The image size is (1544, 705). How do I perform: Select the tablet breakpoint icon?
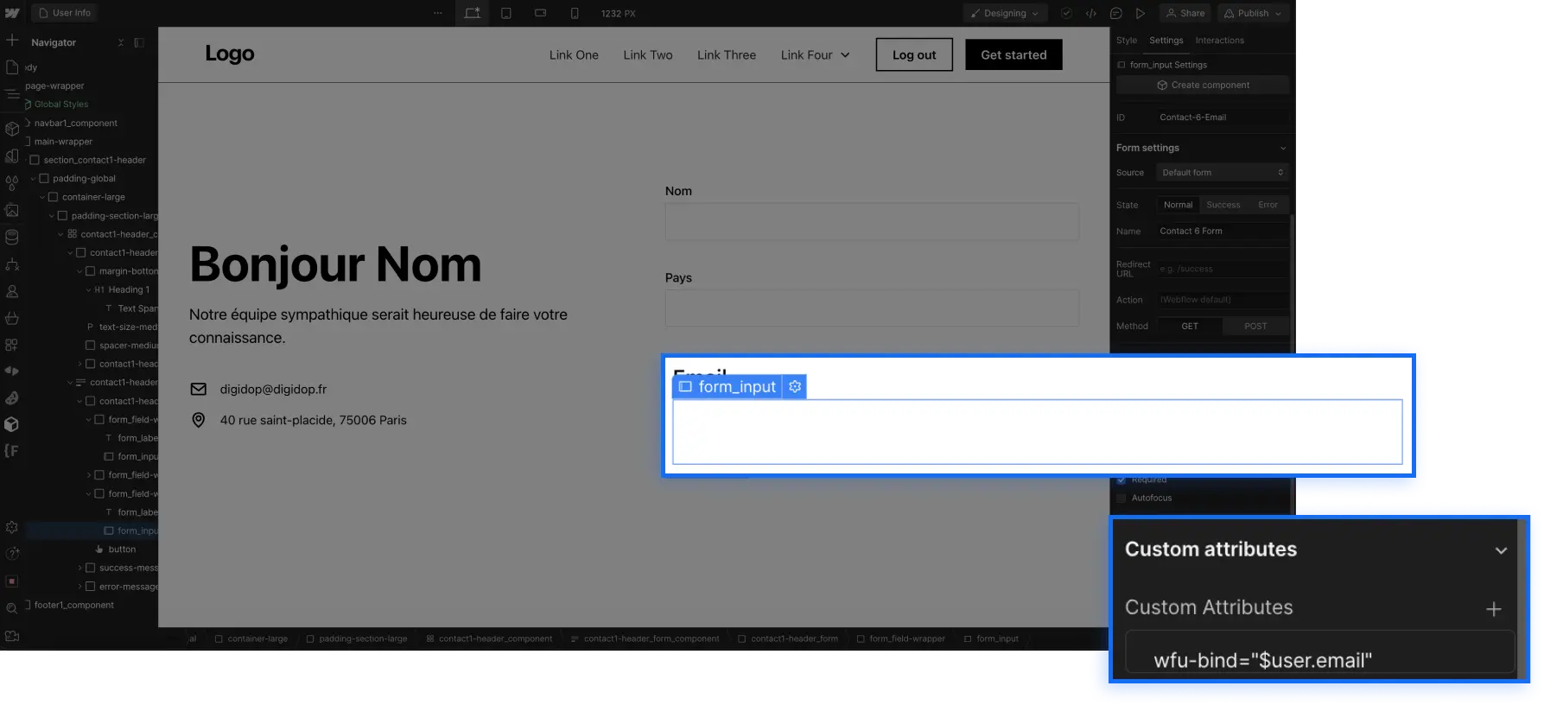tap(506, 13)
